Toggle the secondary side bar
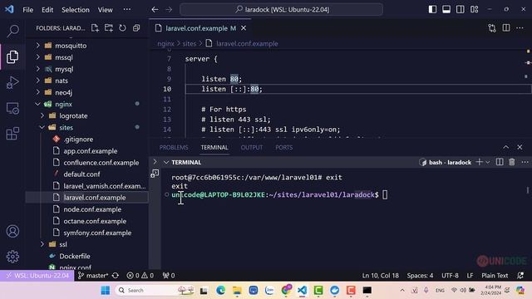The width and height of the screenshot is (532, 299). pyautogui.click(x=461, y=9)
